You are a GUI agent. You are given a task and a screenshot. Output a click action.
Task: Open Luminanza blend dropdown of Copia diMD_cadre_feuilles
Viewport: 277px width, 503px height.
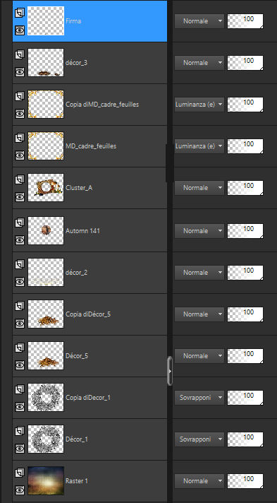click(199, 105)
